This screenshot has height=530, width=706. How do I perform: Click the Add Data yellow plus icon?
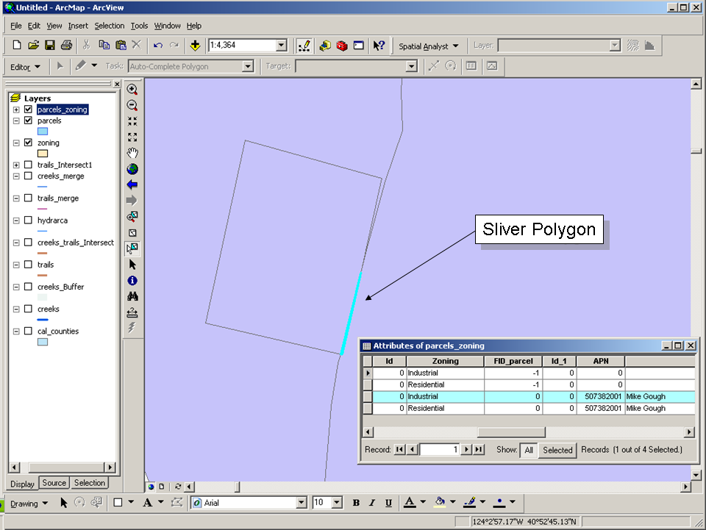pos(195,45)
